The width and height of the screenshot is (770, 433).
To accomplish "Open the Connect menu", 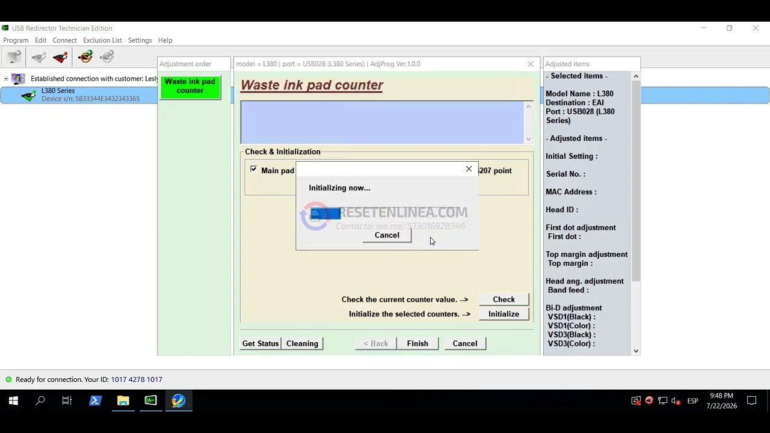I will (64, 40).
